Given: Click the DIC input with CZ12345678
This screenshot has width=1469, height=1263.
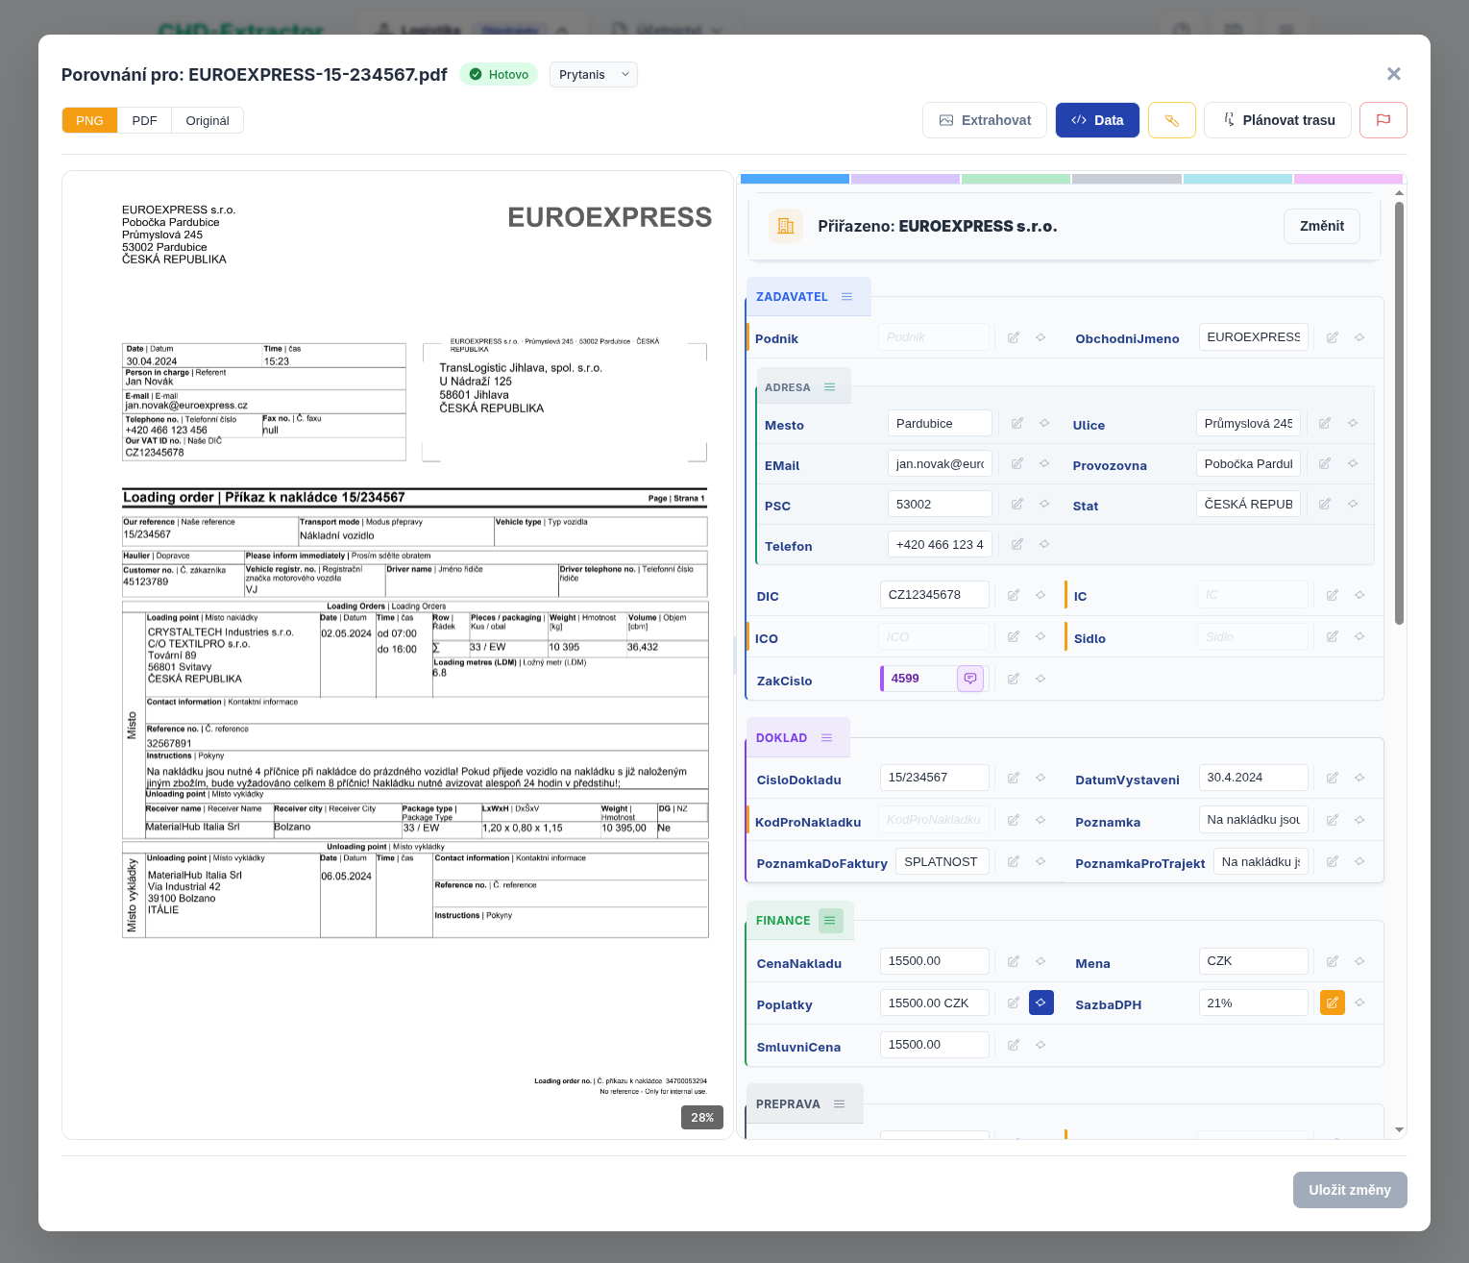Looking at the screenshot, I should 934,595.
